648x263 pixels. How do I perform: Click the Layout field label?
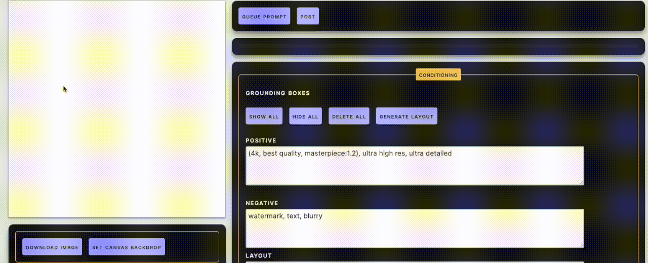coord(259,256)
